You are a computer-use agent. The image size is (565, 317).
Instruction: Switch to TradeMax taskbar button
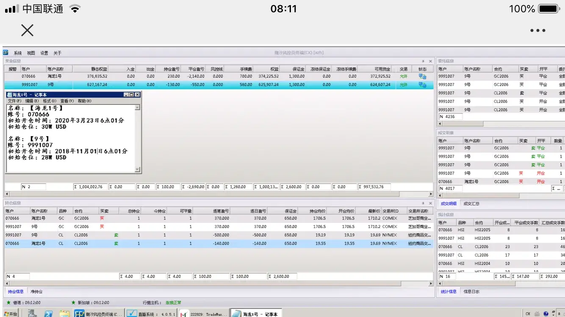click(x=204, y=314)
